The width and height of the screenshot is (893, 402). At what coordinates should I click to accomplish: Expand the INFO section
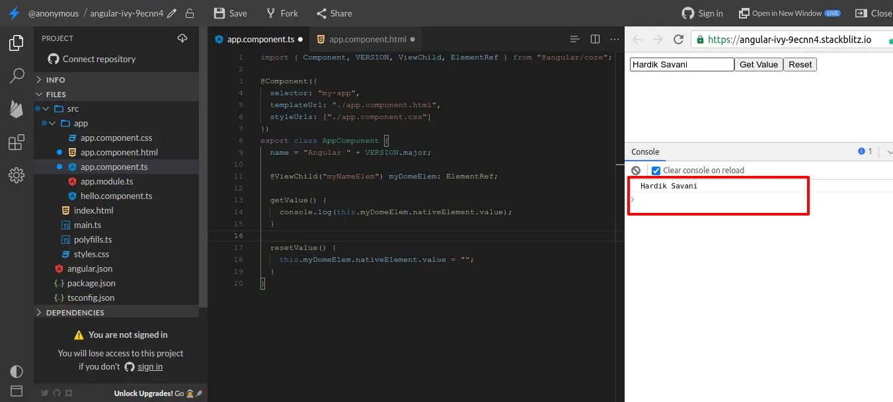click(56, 79)
